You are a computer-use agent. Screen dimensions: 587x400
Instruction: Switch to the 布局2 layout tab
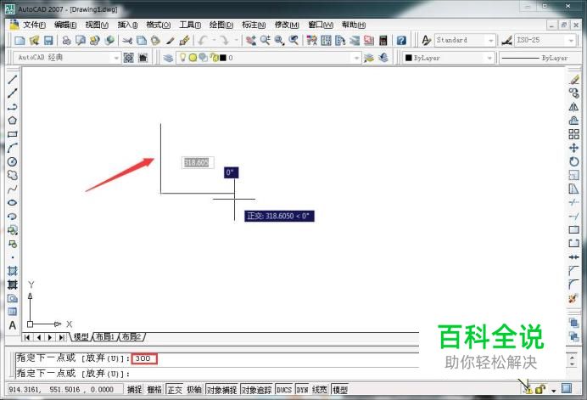131,336
